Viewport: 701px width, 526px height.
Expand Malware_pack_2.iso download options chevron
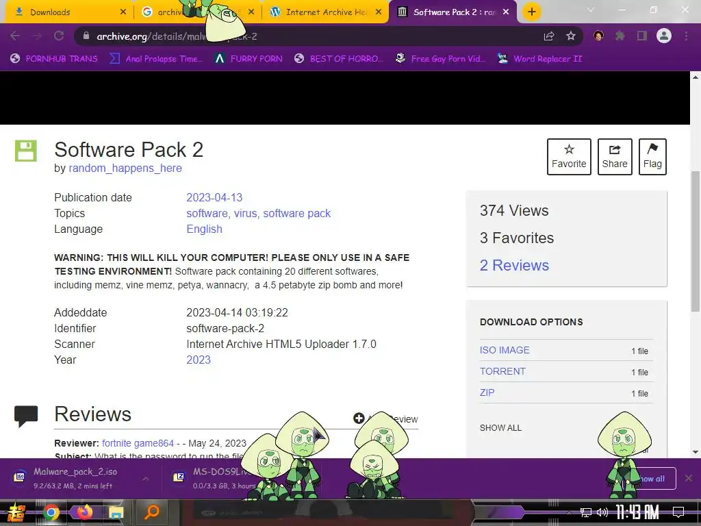(x=146, y=479)
